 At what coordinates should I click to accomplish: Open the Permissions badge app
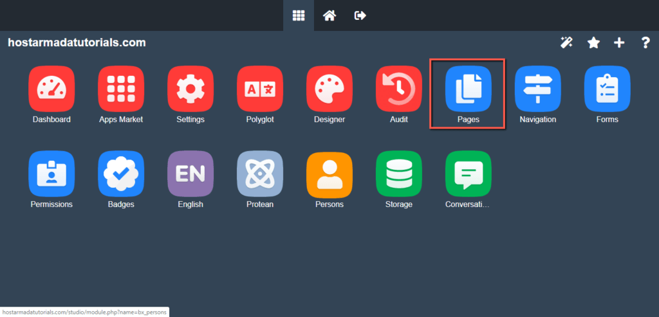(x=51, y=174)
